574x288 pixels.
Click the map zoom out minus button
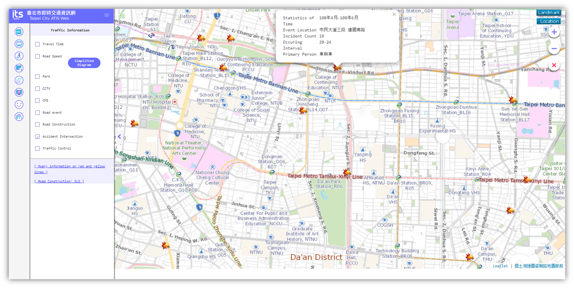point(554,49)
